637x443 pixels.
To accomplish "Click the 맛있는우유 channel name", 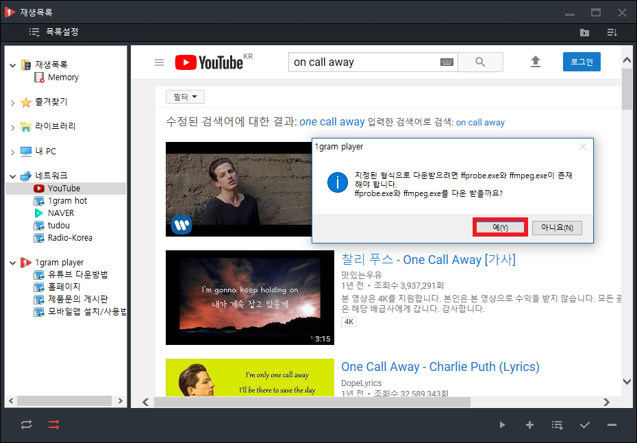I will 362,274.
